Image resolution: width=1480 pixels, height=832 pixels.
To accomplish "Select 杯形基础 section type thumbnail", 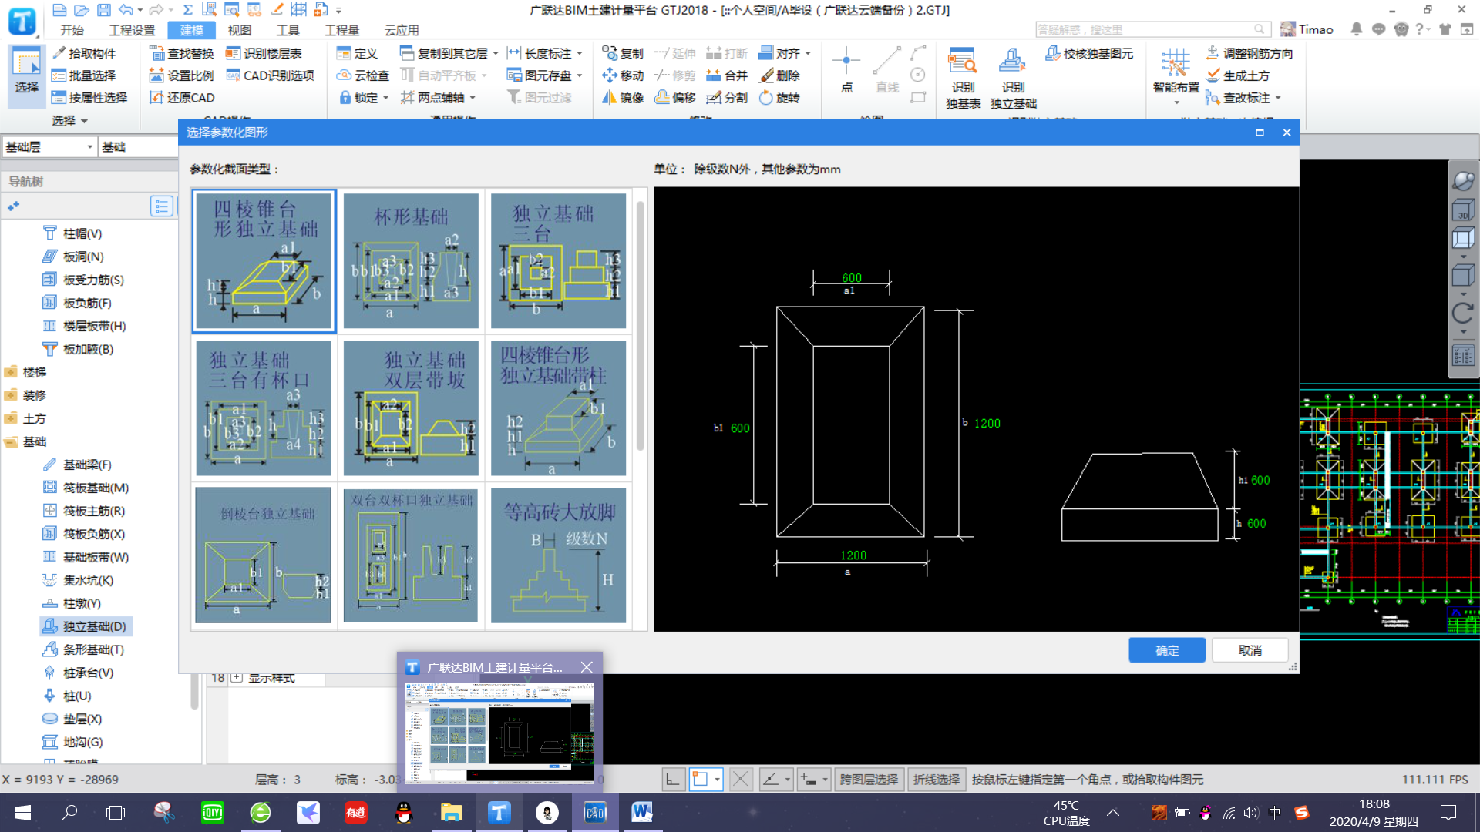I will point(411,260).
